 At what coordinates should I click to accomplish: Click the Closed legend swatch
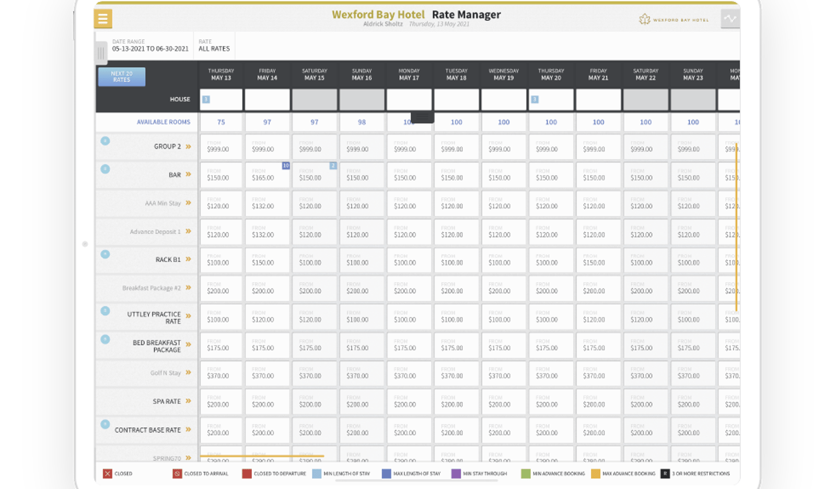pyautogui.click(x=107, y=473)
